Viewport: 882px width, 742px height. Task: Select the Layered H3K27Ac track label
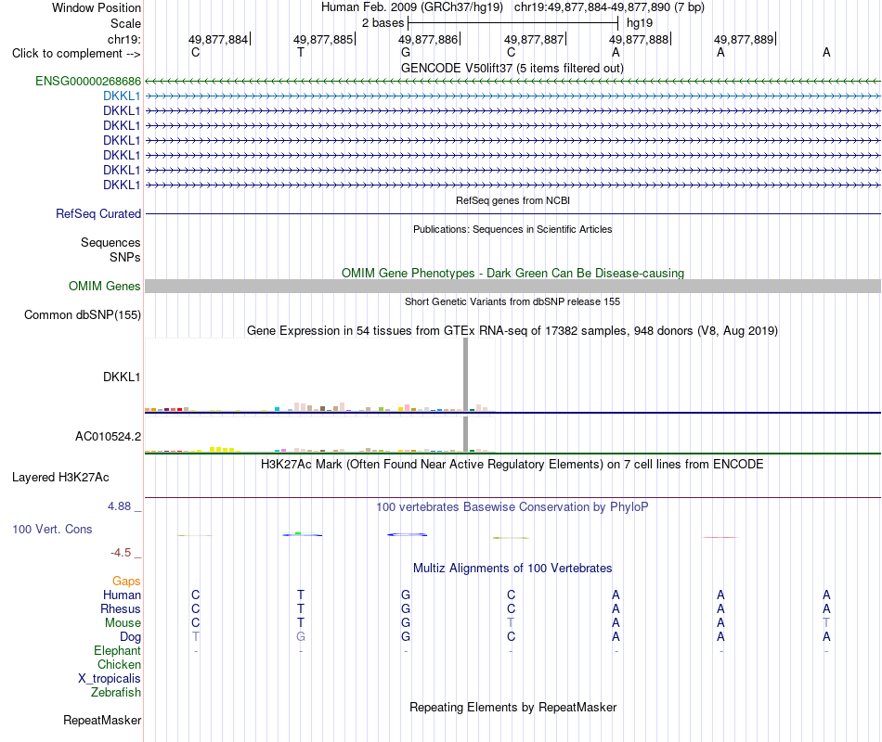tap(60, 478)
